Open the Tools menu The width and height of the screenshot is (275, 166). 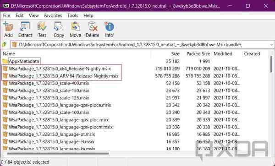coord(72,16)
